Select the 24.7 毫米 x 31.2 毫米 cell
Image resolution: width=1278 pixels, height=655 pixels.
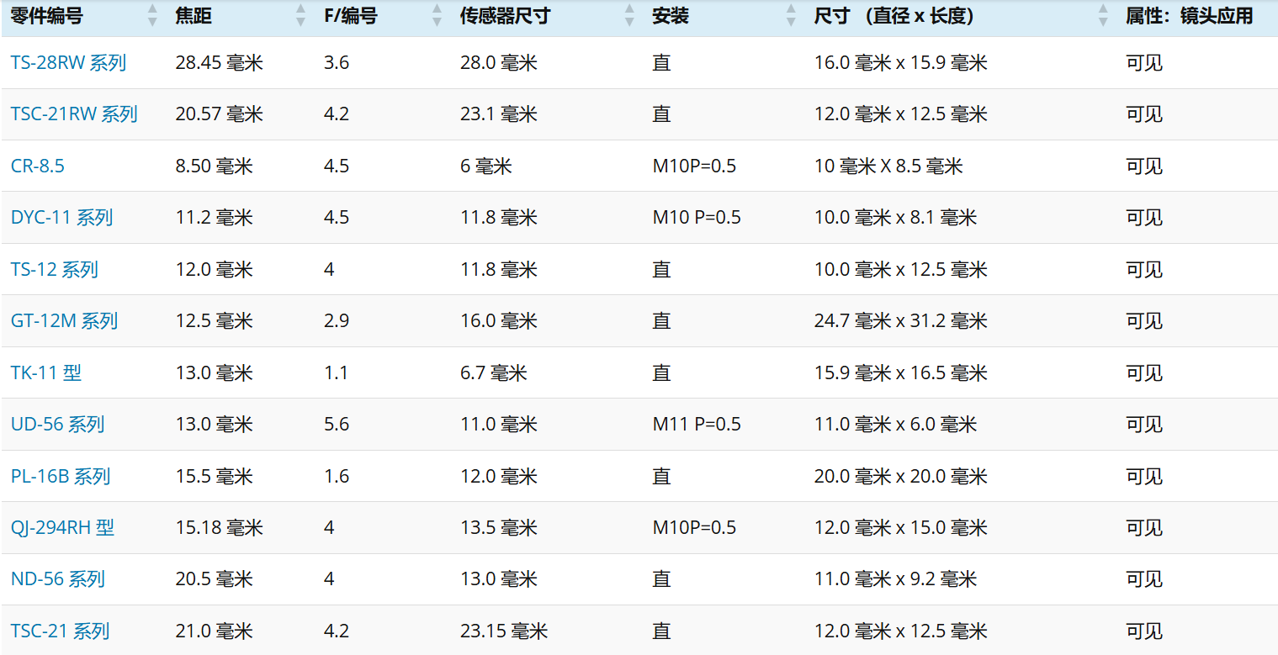click(900, 320)
